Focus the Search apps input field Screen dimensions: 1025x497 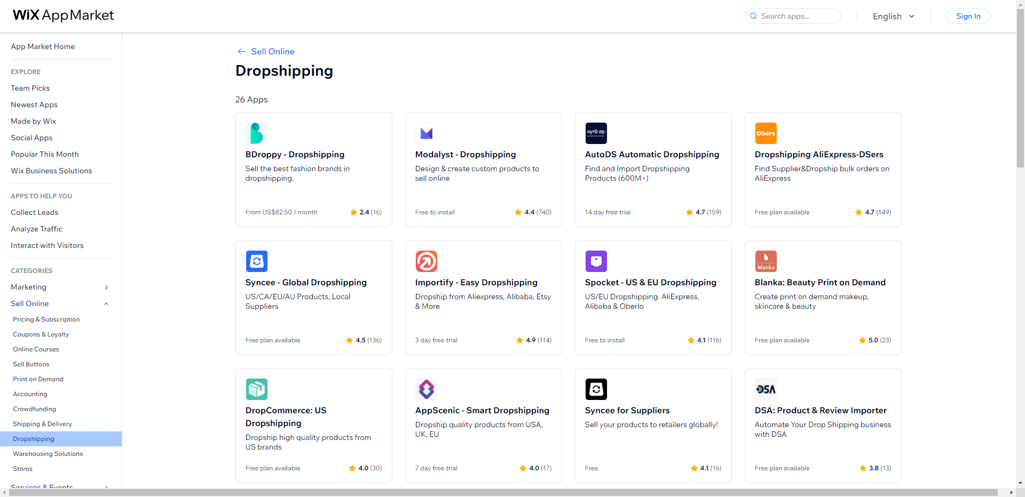792,16
